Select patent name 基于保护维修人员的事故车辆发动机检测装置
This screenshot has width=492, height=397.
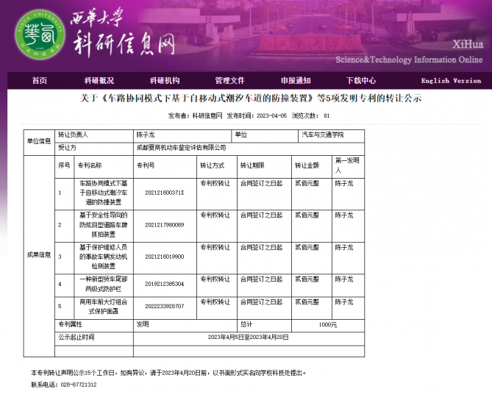[103, 257]
